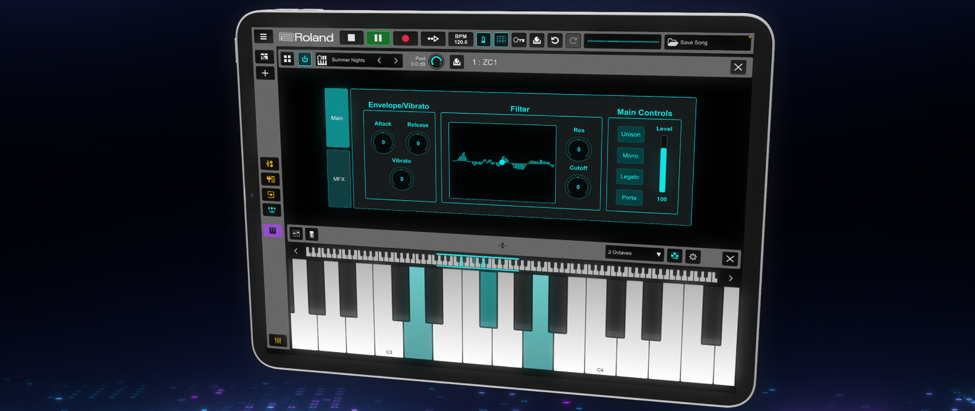Click the song position bar
Screen dimensions: 975x411
pyautogui.click(x=623, y=42)
